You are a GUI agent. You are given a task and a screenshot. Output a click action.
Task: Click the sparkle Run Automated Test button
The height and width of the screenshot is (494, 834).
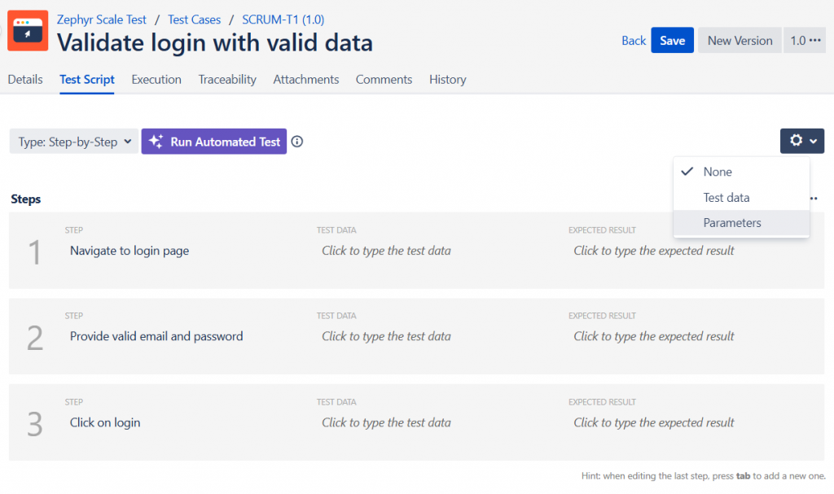tap(214, 142)
